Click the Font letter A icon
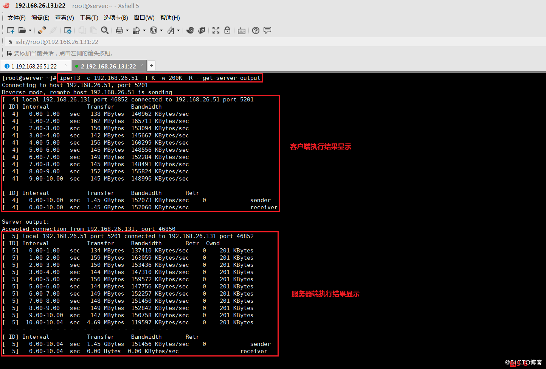Screen dimensions: 546x369 click(x=171, y=30)
